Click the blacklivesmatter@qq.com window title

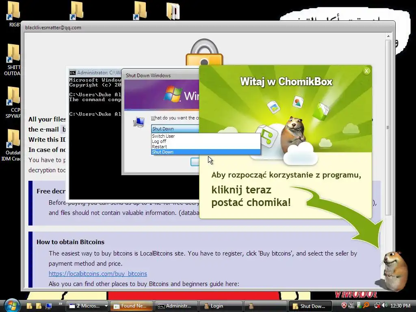53,28
